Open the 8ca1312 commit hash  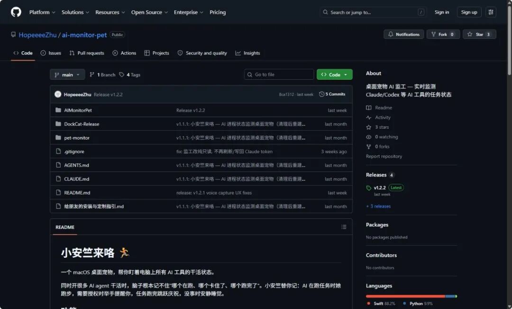[286, 94]
